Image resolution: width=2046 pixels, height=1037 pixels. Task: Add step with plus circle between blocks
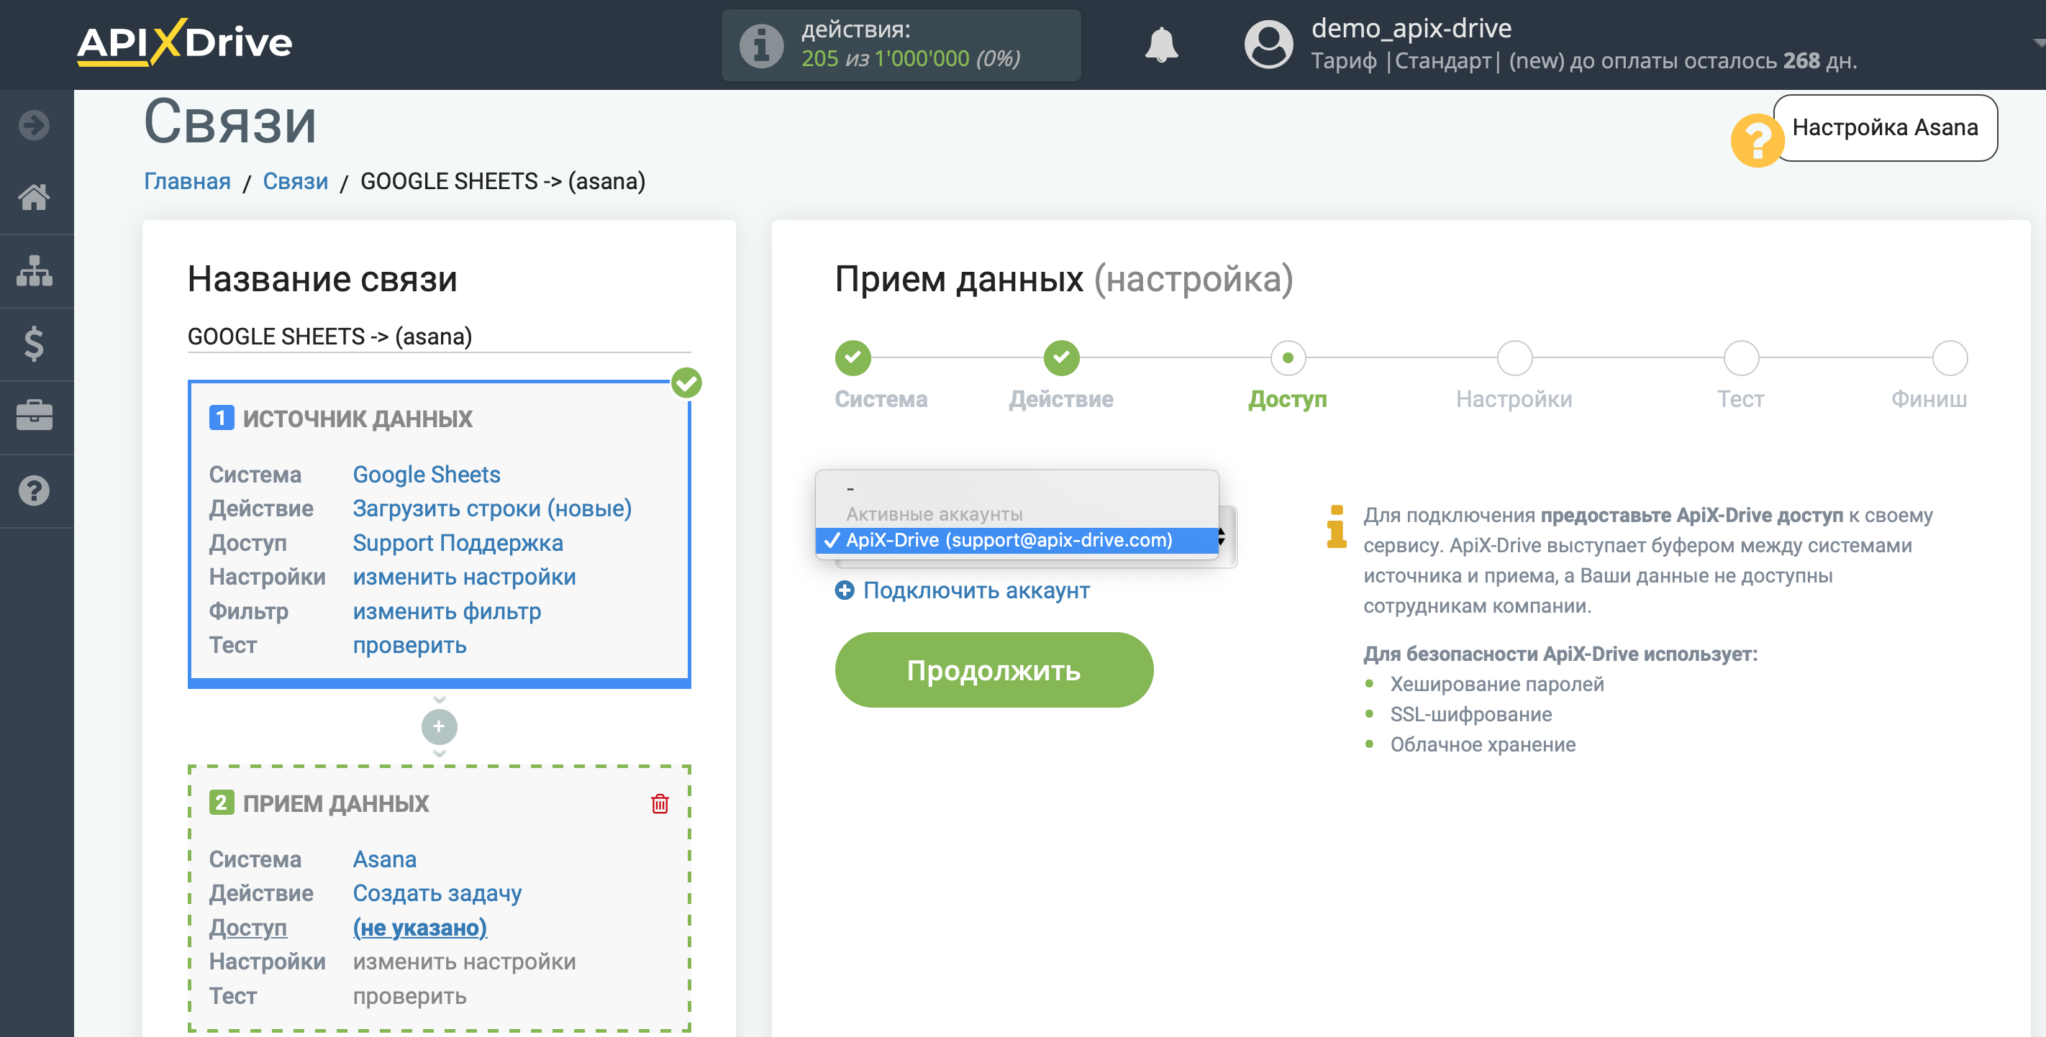[438, 726]
